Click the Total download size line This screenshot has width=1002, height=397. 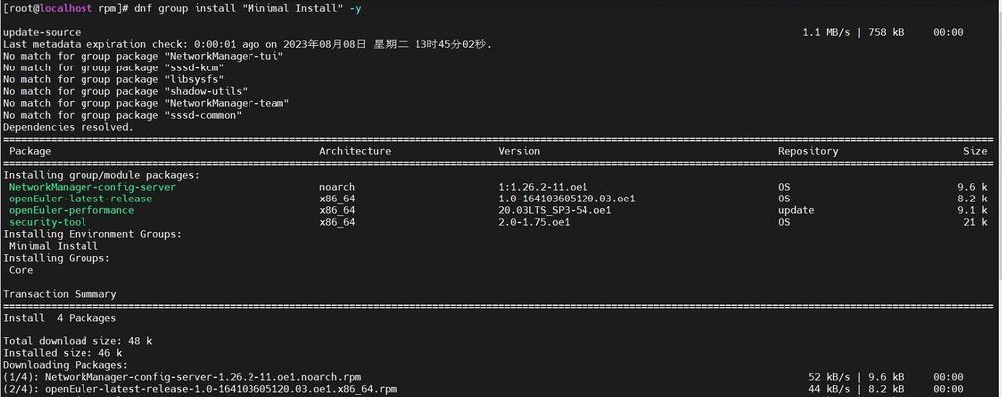78,341
